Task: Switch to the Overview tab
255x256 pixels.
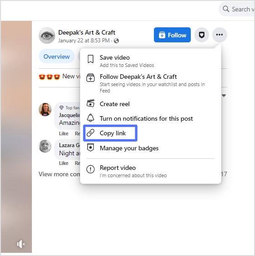Action: point(56,56)
